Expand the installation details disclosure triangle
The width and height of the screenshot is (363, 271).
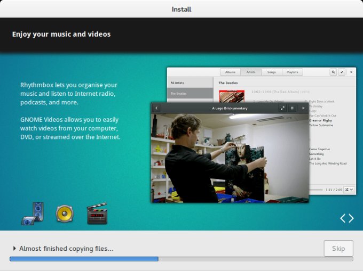pos(14,249)
